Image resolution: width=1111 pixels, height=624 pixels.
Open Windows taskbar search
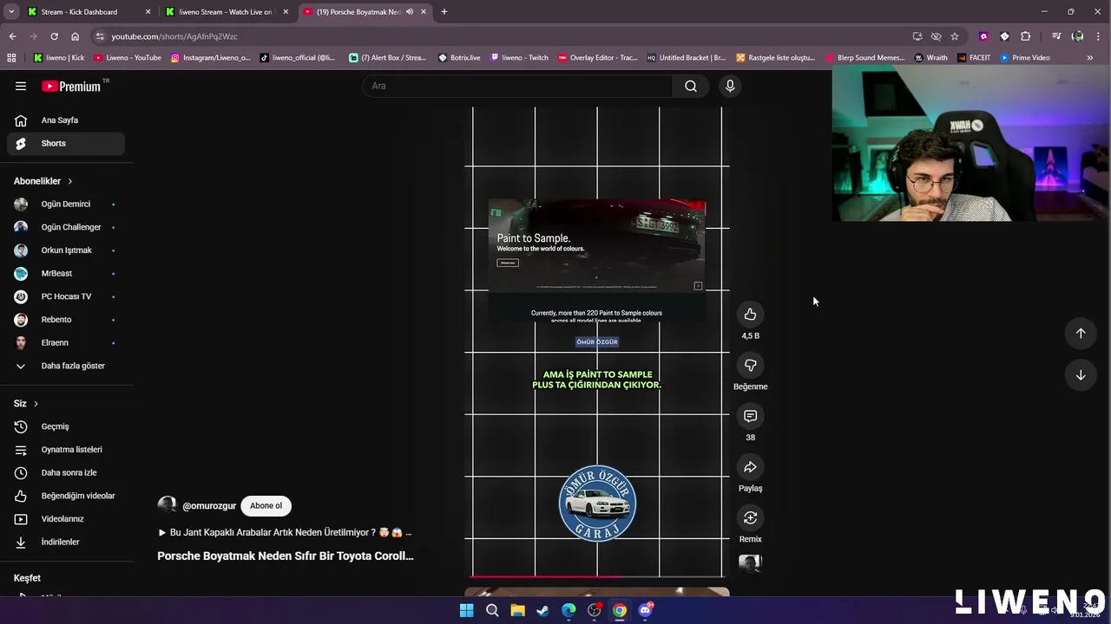492,610
